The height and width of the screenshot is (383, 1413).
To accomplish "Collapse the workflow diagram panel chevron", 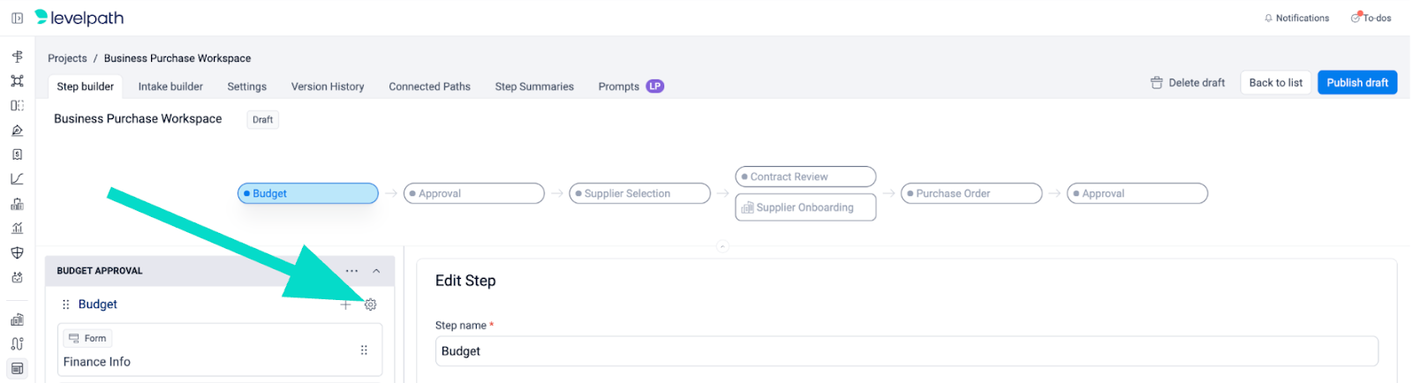I will pyautogui.click(x=722, y=247).
